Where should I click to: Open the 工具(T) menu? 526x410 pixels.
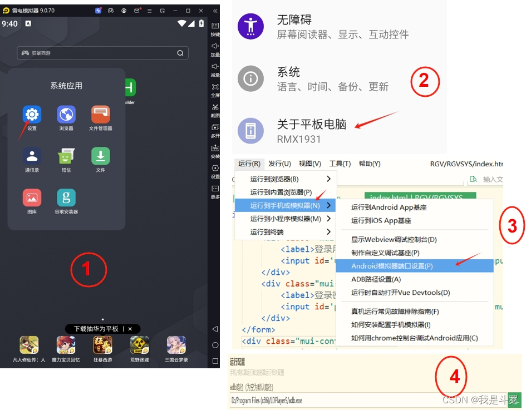click(x=340, y=164)
